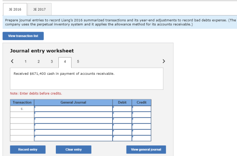Screen dimensions: 237x156
Task: Advance to next entry with right chevron
Action: point(164,61)
